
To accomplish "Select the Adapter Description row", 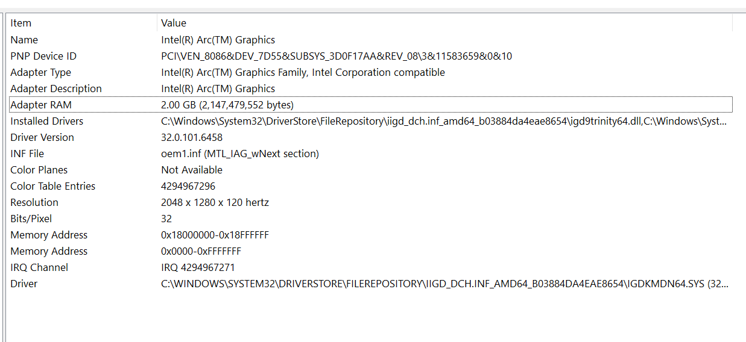I will pyautogui.click(x=56, y=89).
